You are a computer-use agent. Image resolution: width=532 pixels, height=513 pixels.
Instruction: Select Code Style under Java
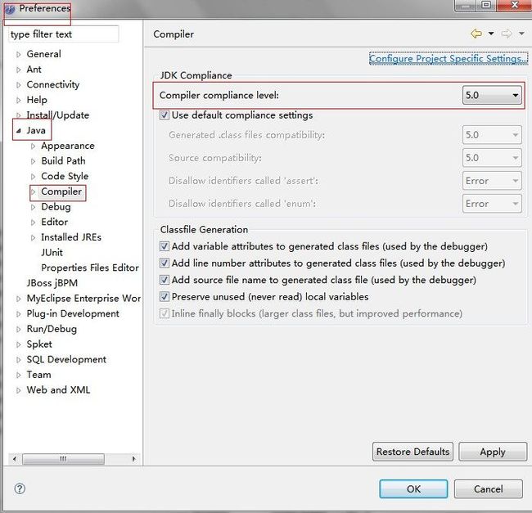pos(65,176)
